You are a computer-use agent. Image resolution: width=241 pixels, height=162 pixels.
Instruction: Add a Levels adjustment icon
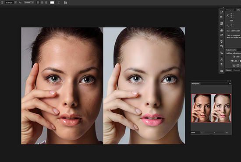click(x=238, y=57)
